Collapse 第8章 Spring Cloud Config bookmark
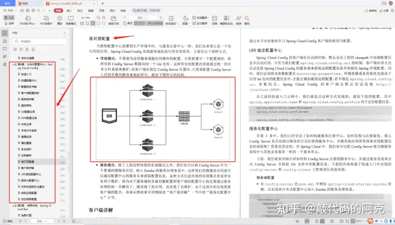Viewport: 395px width, 225px height. click(x=13, y=65)
